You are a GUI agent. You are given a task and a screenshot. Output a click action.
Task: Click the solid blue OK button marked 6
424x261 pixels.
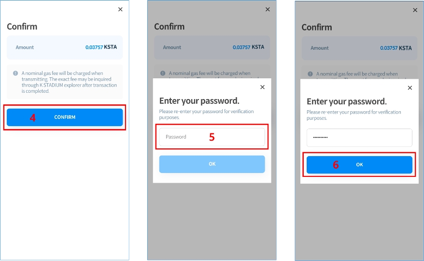point(359,165)
